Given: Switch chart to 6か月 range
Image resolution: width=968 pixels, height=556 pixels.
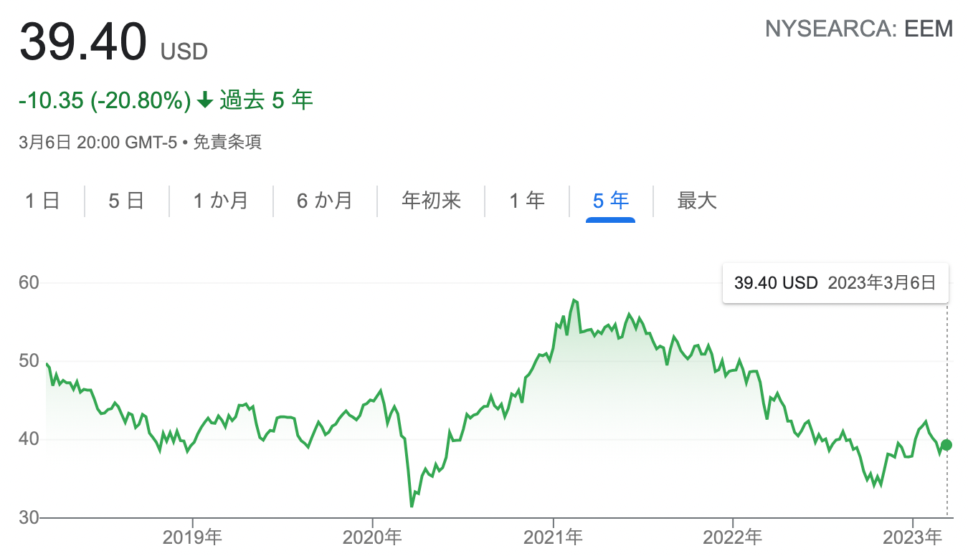Looking at the screenshot, I should point(325,201).
